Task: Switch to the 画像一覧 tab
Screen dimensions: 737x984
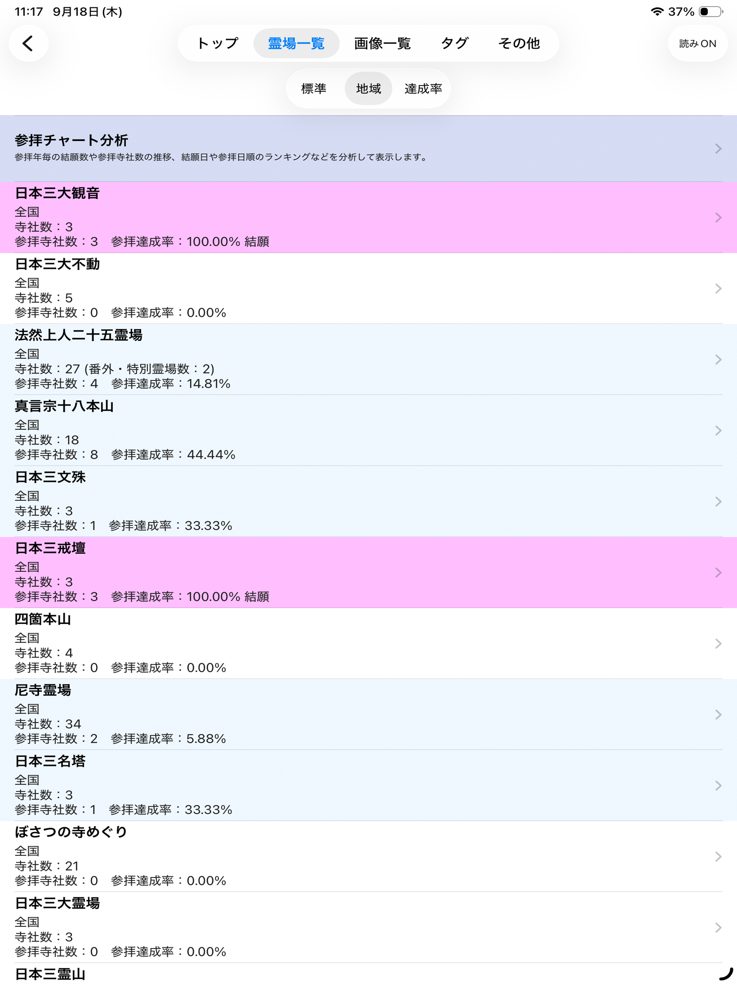Action: pos(381,43)
